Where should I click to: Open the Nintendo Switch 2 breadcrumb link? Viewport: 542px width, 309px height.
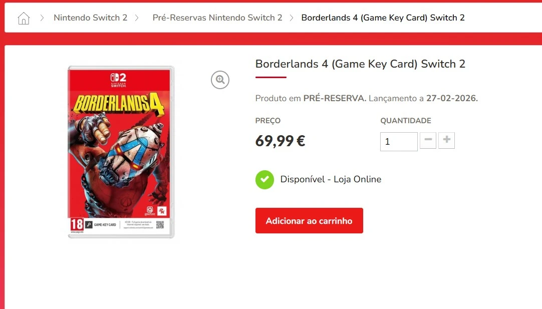point(90,18)
